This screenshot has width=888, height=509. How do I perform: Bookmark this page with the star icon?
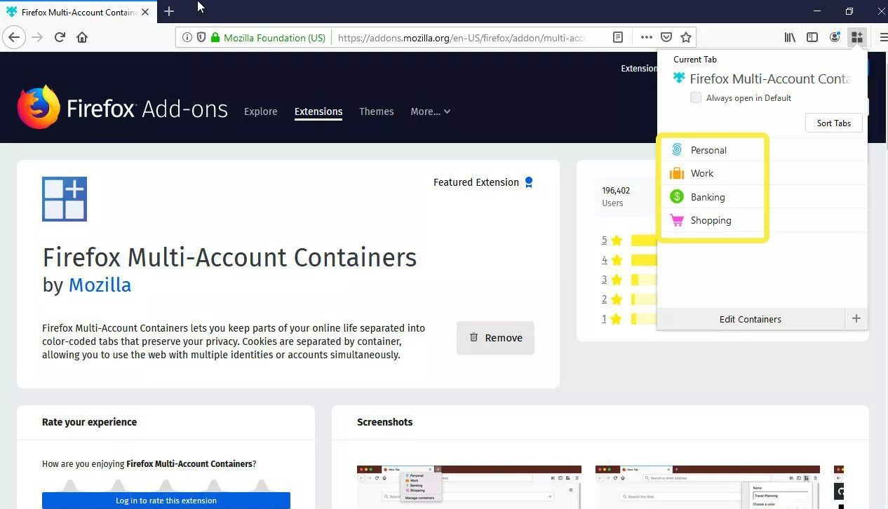pyautogui.click(x=686, y=38)
